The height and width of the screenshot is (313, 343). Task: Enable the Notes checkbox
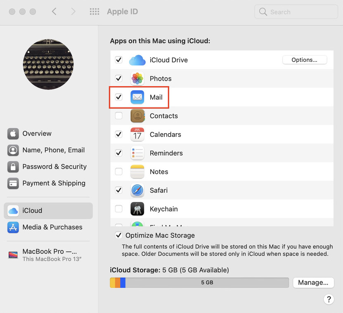(x=118, y=172)
